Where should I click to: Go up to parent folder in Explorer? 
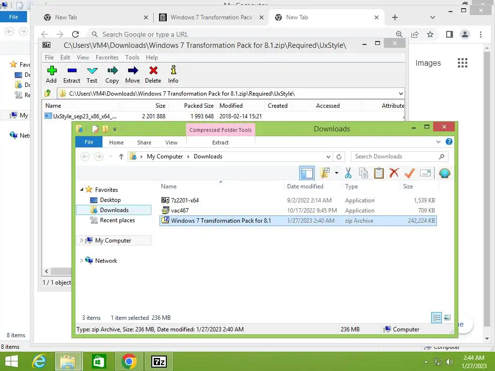point(121,157)
